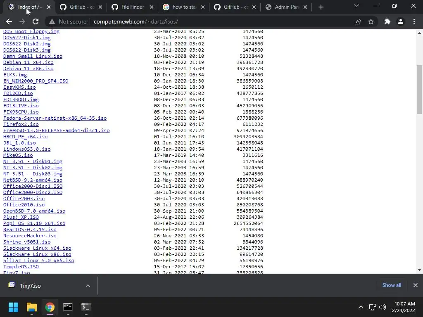The image size is (423, 317).
Task: Download ReactOS-0.4.15.iso
Action: 30,229
